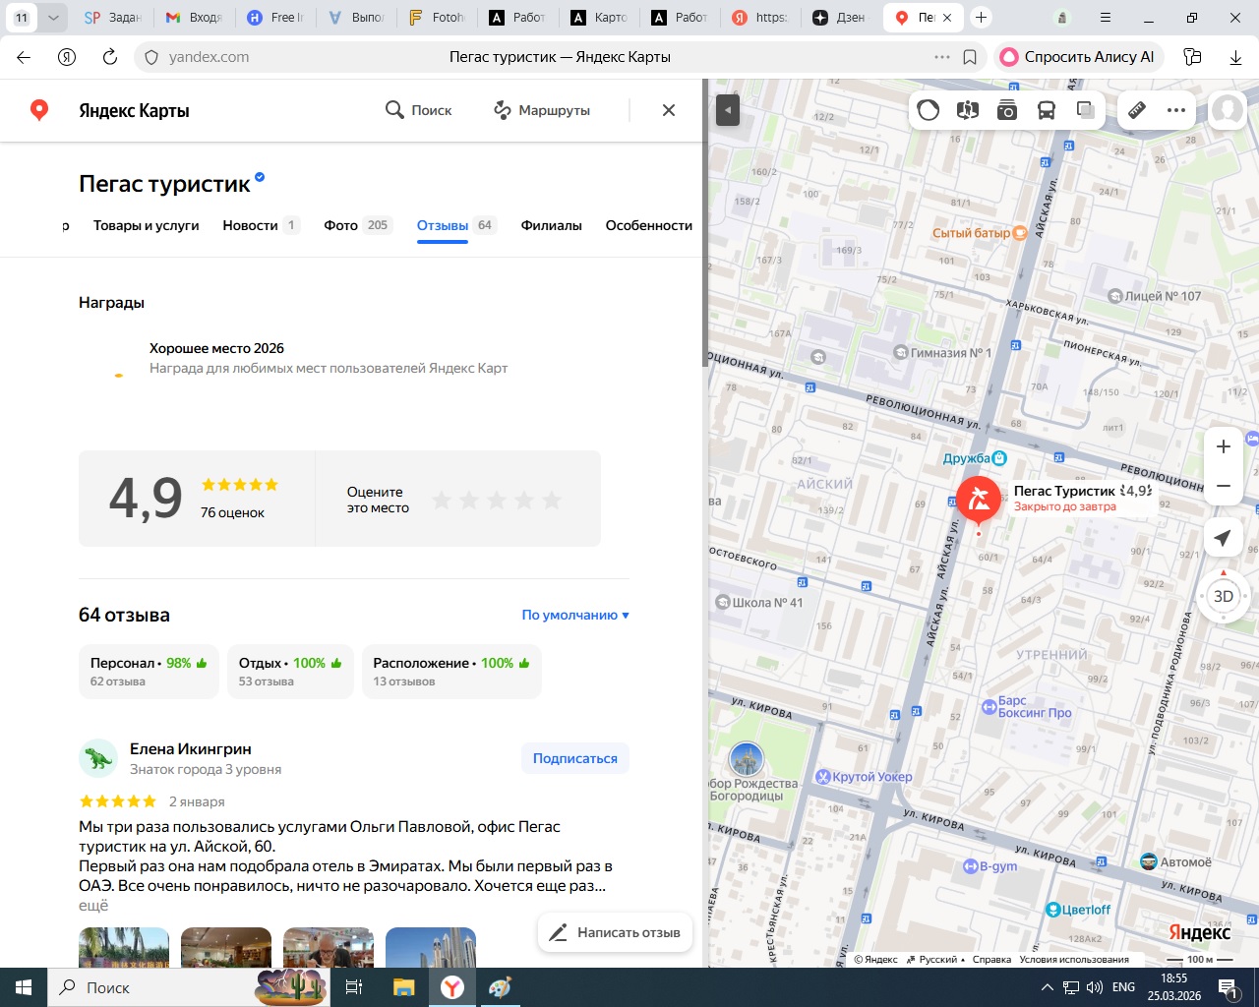Open street panoramas view icon

[x=968, y=110]
